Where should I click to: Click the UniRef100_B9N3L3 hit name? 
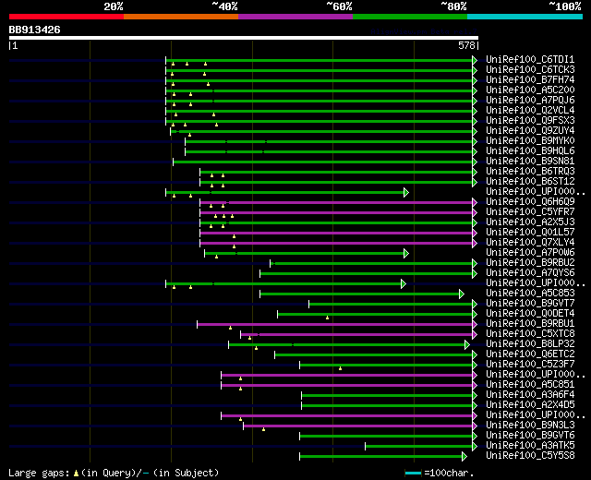click(530, 426)
